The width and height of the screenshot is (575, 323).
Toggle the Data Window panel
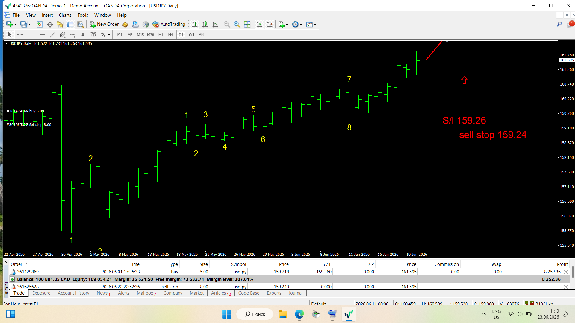(50, 25)
